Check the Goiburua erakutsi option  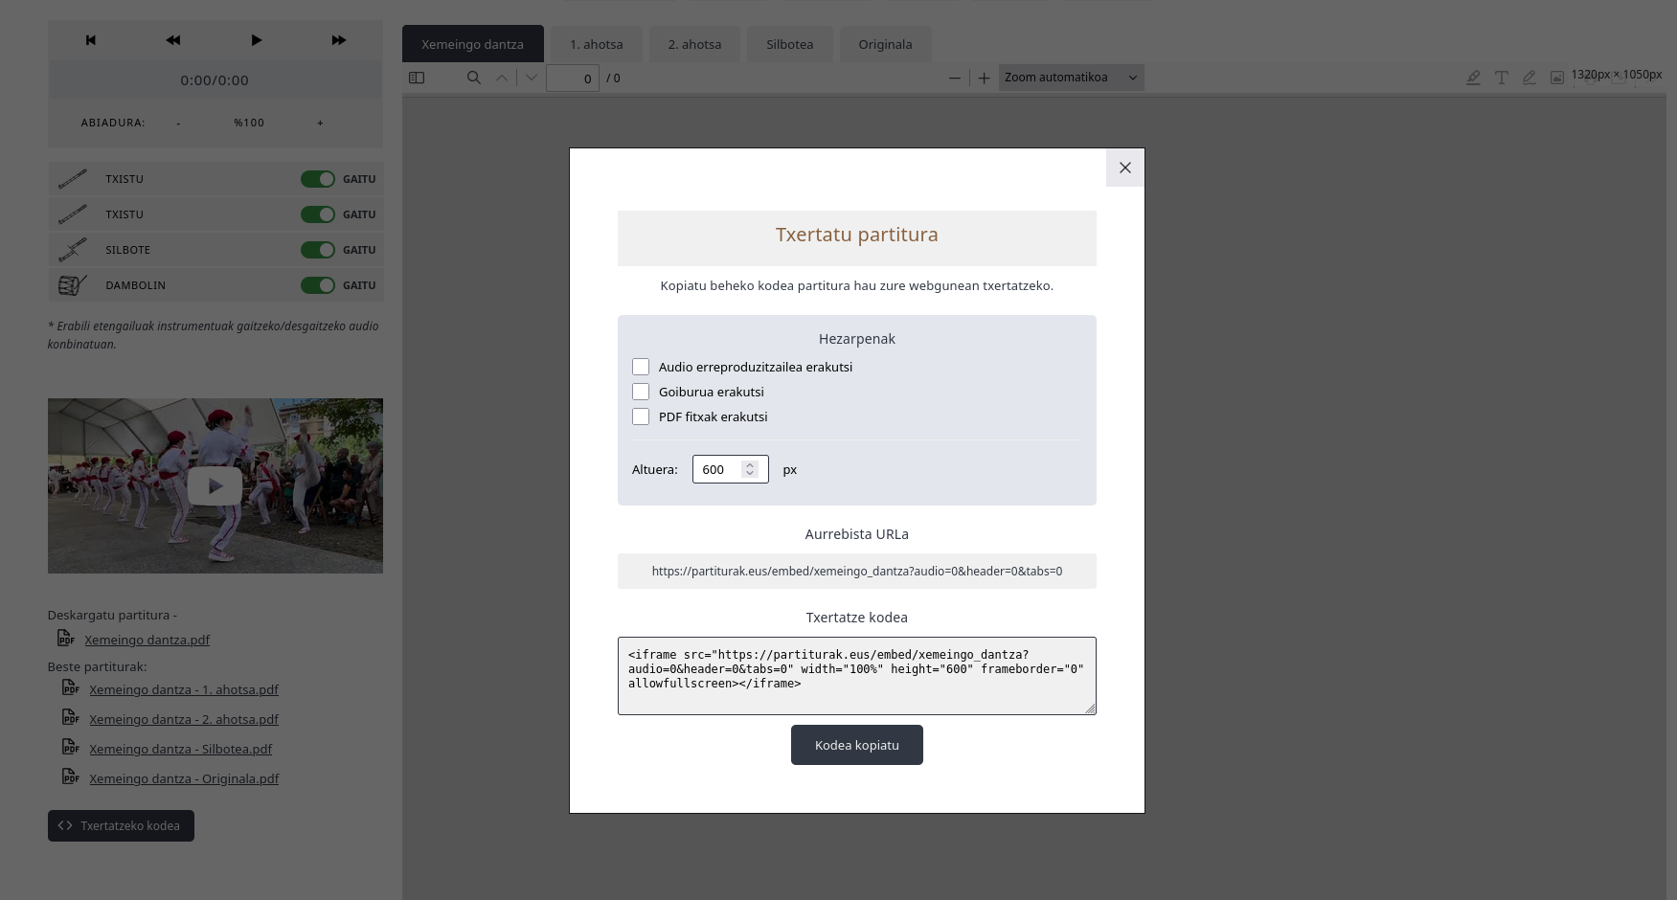(x=641, y=392)
